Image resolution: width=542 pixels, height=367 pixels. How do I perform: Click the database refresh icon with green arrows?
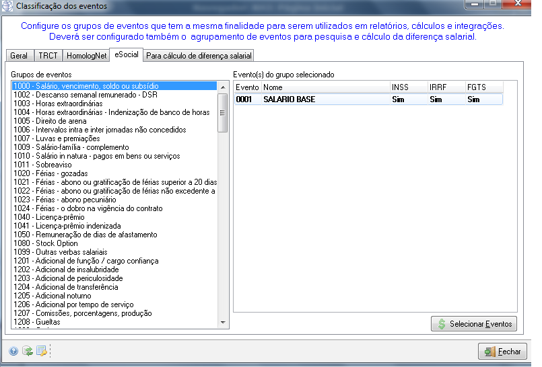(x=28, y=351)
